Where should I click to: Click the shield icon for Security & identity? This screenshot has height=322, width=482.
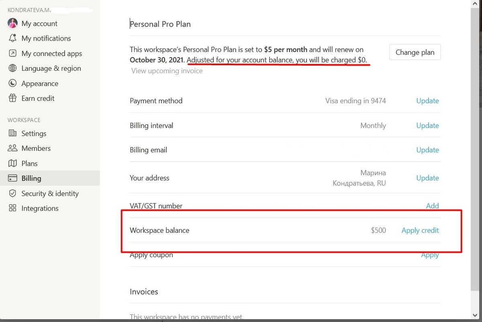point(12,193)
